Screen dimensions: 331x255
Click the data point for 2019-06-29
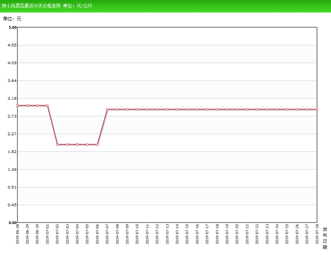click(28, 105)
